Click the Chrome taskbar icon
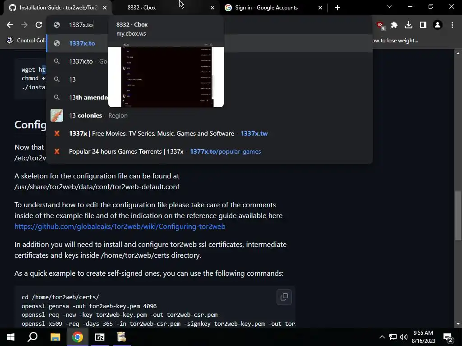This screenshot has width=462, height=346. click(77, 337)
